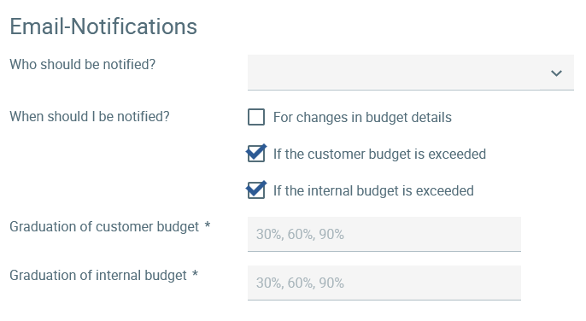The height and width of the screenshot is (321, 586).
Task: Click the required asterisk beside customer budget graduation
Action: point(208,225)
